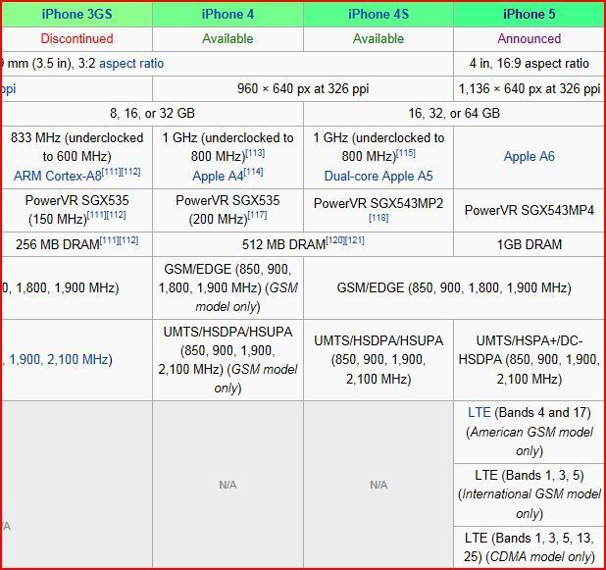Viewport: 606px width, 570px height.
Task: Open the Apple A4 link
Action: [218, 176]
